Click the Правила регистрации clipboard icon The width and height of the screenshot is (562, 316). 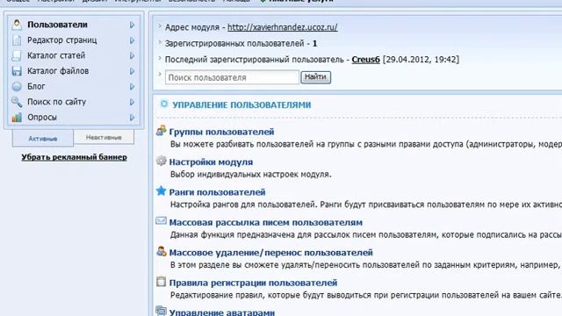pyautogui.click(x=162, y=282)
